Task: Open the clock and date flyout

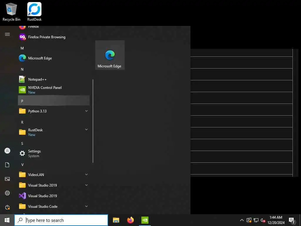Action: point(276,220)
